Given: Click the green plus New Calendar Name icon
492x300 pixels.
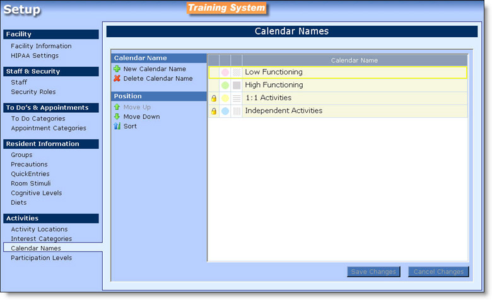Looking at the screenshot, I should [117, 69].
